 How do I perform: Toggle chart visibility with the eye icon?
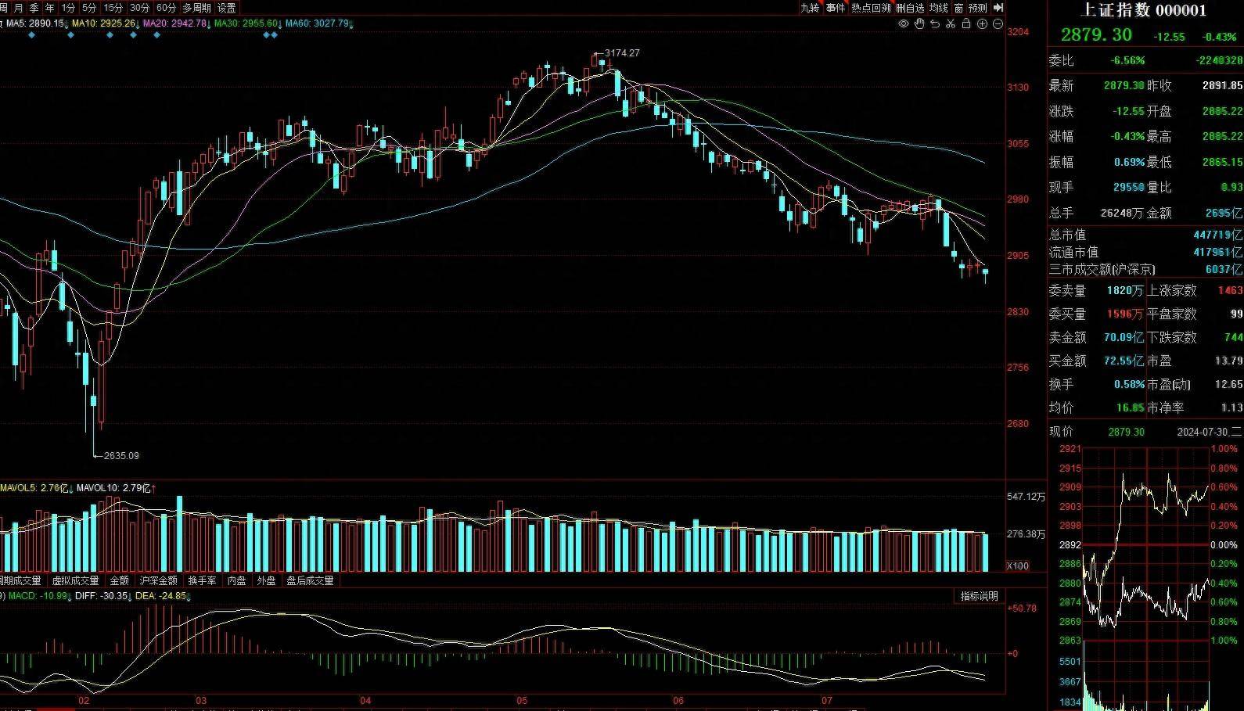tap(904, 24)
